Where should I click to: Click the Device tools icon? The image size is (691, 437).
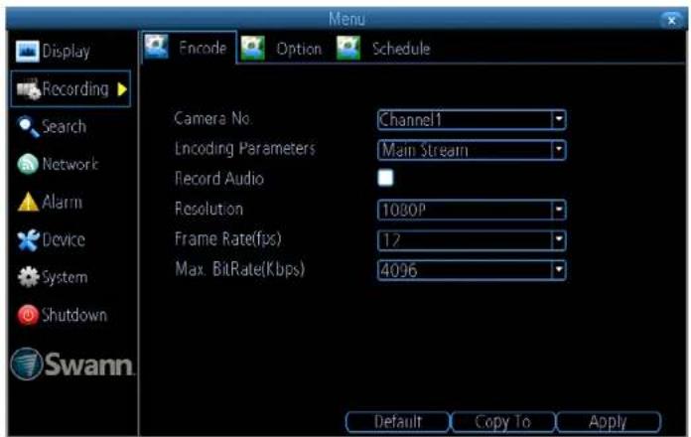tap(28, 240)
